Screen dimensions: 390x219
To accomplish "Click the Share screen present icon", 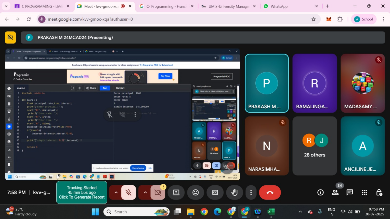I will pyautogui.click(x=176, y=193).
